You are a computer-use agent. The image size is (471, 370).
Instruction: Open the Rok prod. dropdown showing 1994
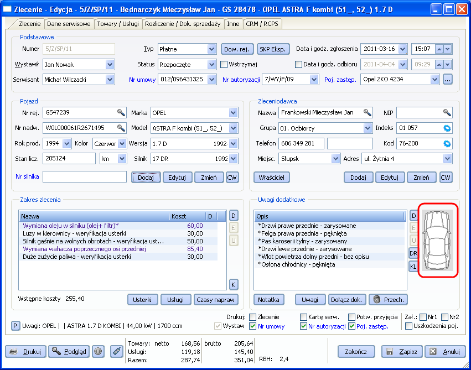pyautogui.click(x=66, y=143)
